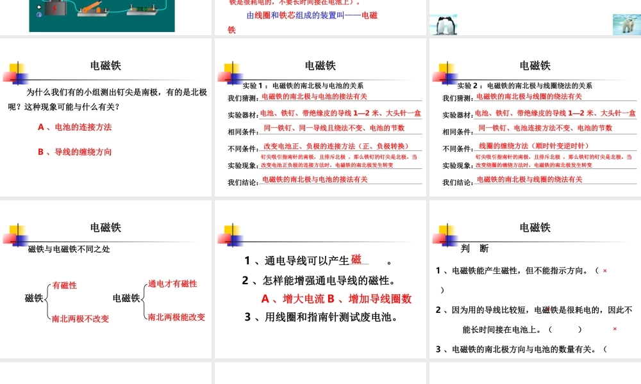This screenshot has width=641, height=384.
Task: Click the red × after statement 1
Action: 605,271
